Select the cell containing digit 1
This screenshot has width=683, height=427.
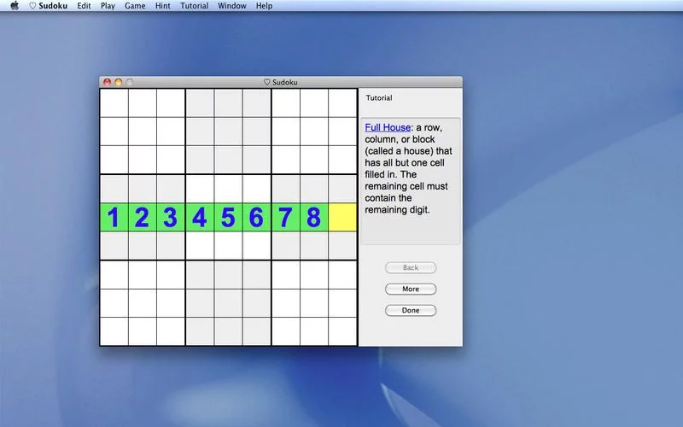click(x=114, y=217)
